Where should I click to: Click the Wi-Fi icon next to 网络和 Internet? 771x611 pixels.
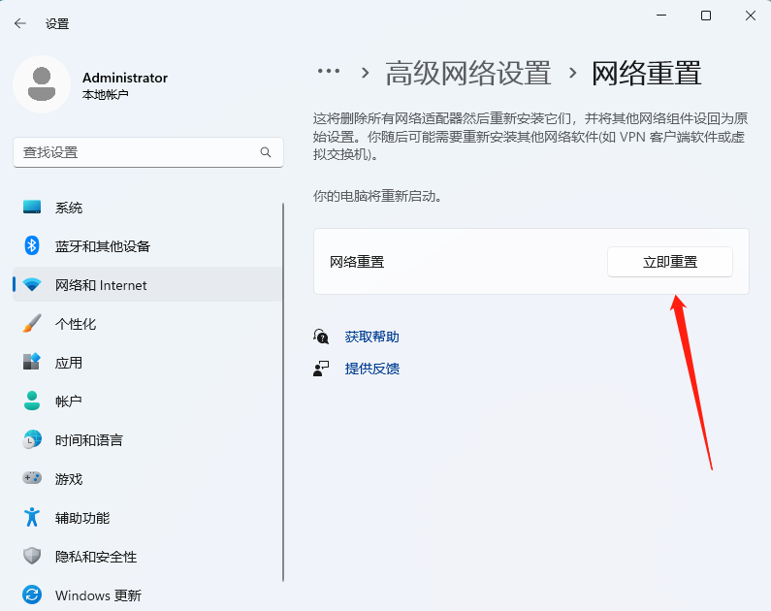pyautogui.click(x=32, y=284)
